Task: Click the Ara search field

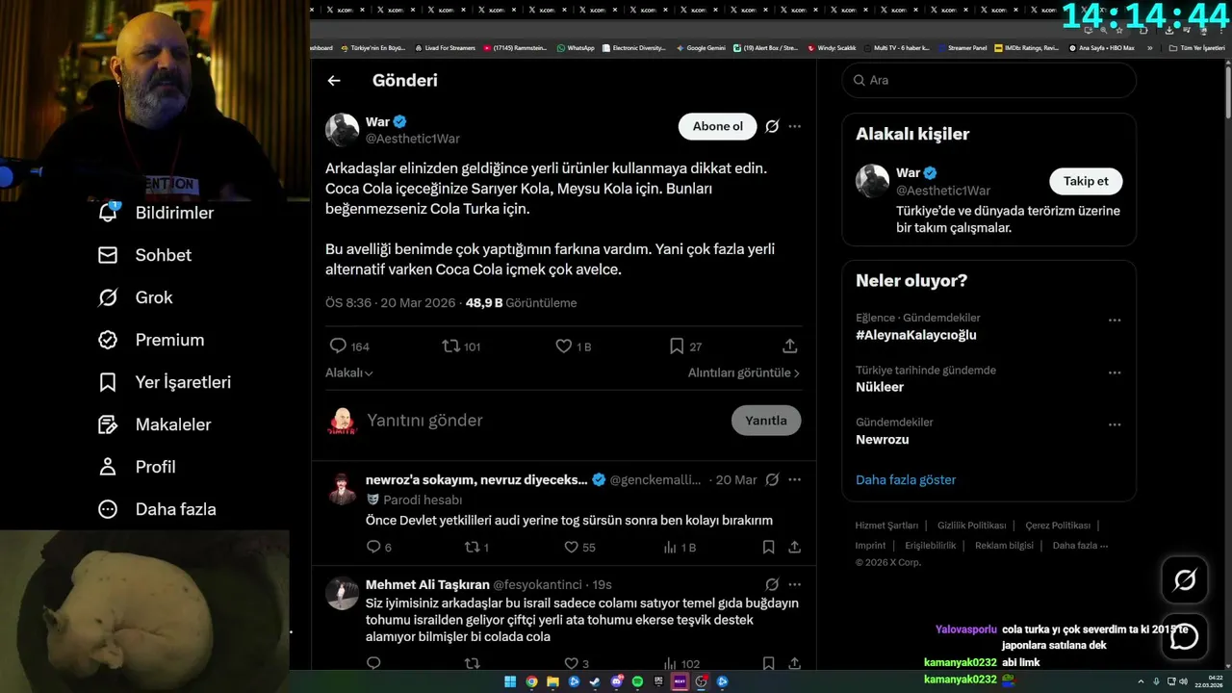Action: 989,81
